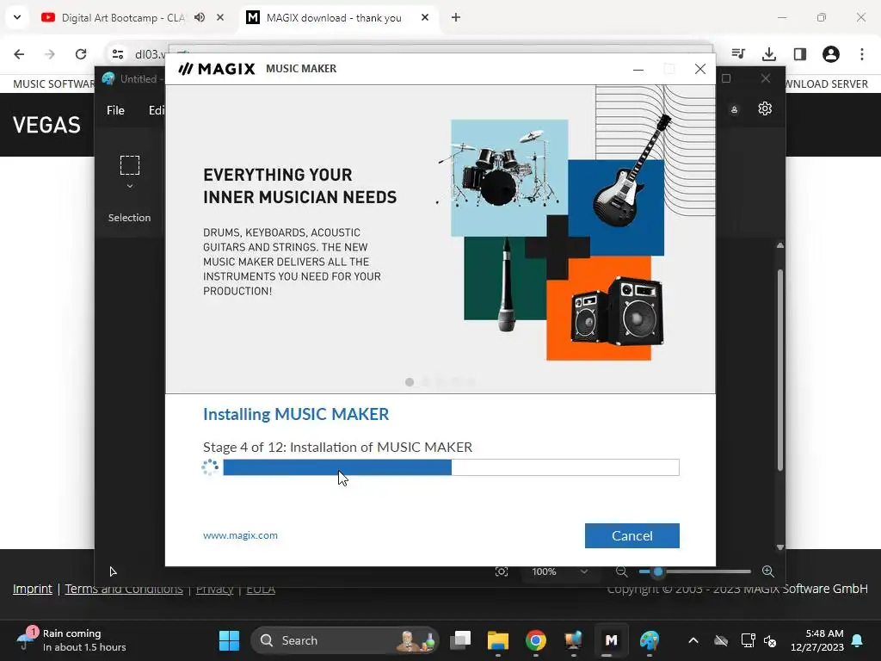Select the first slideshow page dot
Image resolution: width=881 pixels, height=661 pixels.
[410, 382]
